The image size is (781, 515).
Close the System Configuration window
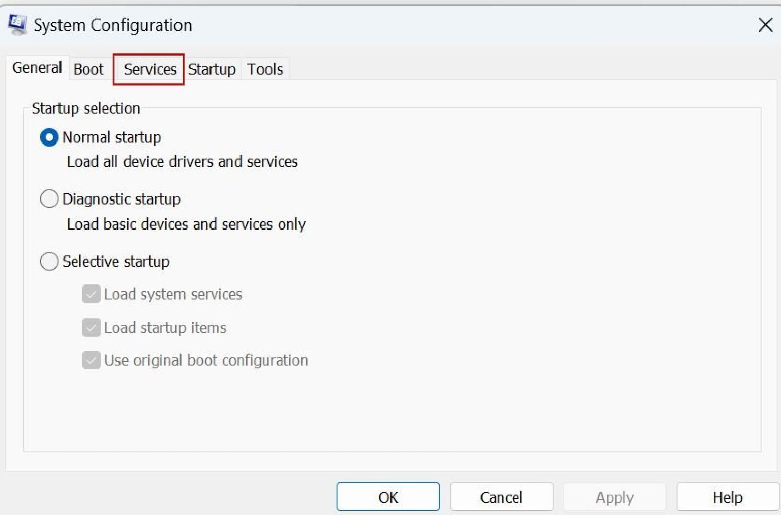[765, 25]
